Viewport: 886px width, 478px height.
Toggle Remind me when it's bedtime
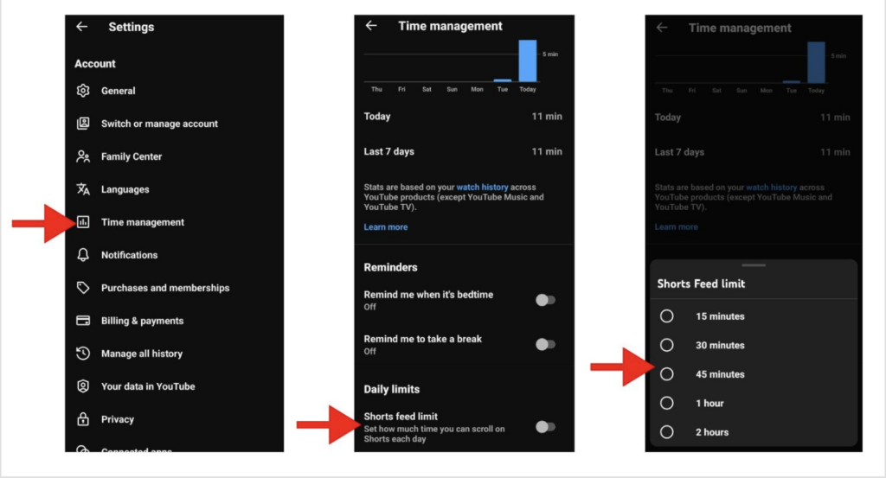tap(544, 300)
